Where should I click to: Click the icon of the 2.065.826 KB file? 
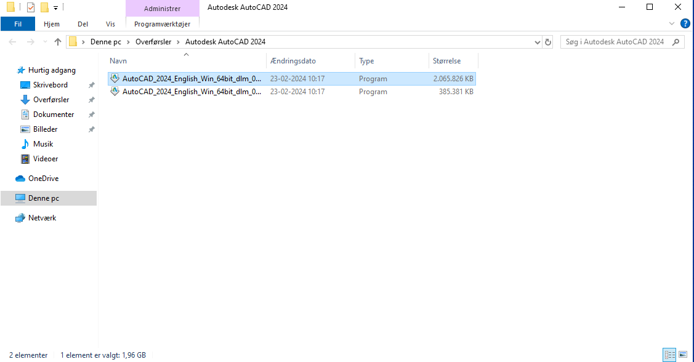pyautogui.click(x=115, y=78)
